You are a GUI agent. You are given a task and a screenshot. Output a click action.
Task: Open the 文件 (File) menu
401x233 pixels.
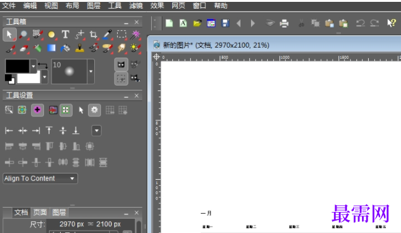click(x=9, y=6)
